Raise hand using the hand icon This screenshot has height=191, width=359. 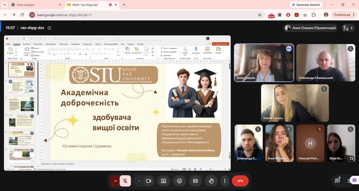[211, 181]
